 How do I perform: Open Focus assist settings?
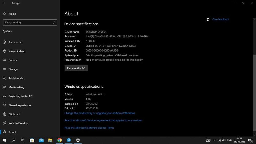30,42
